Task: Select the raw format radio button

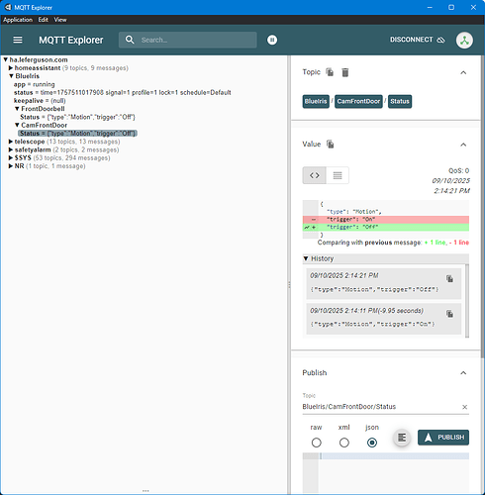Action: point(316,443)
